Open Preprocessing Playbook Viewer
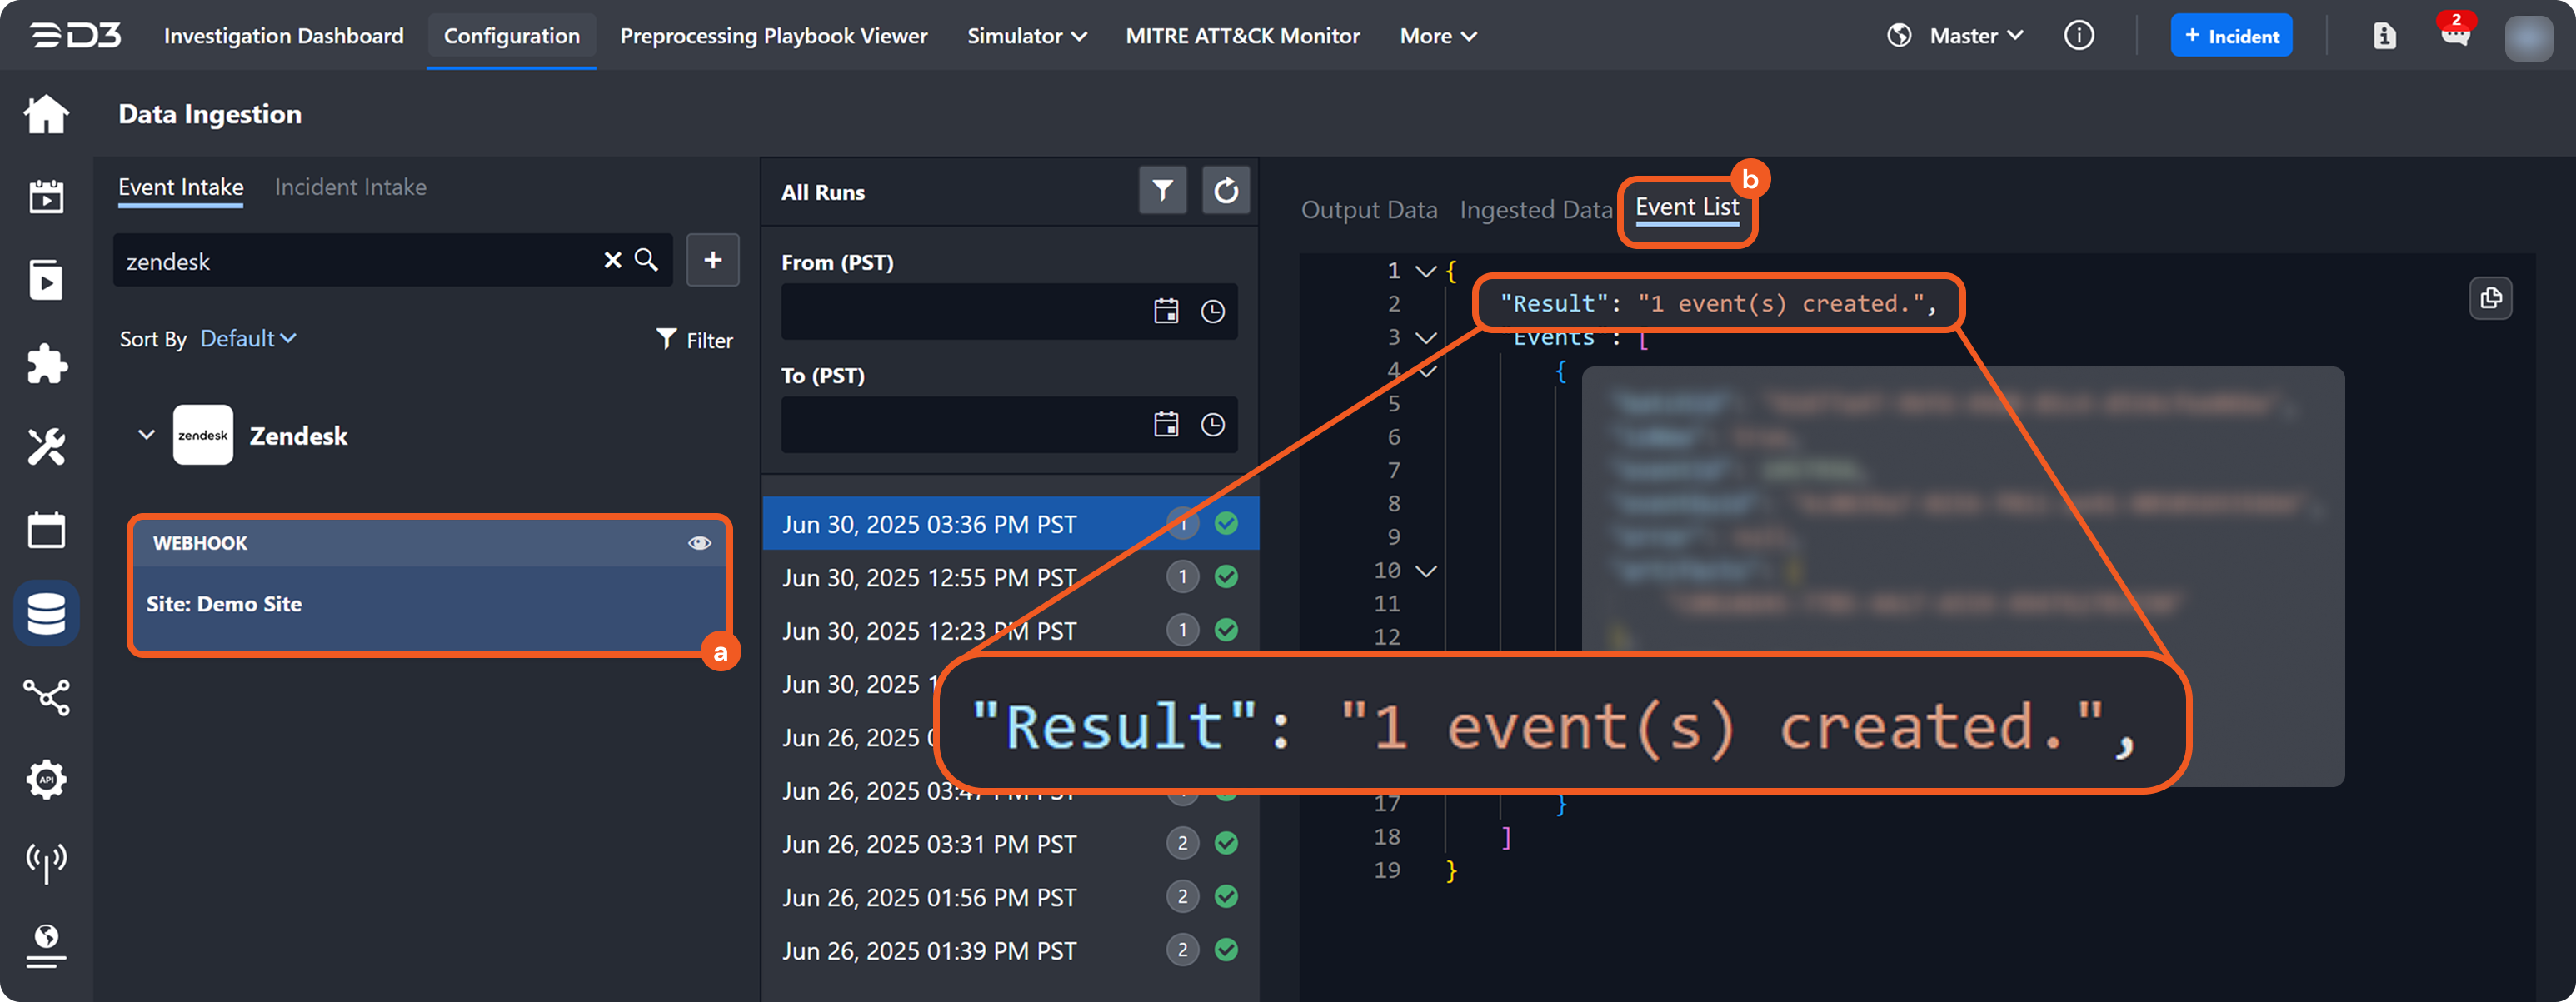 pyautogui.click(x=774, y=36)
